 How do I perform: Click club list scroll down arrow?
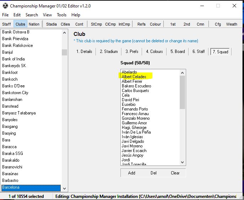64,189
